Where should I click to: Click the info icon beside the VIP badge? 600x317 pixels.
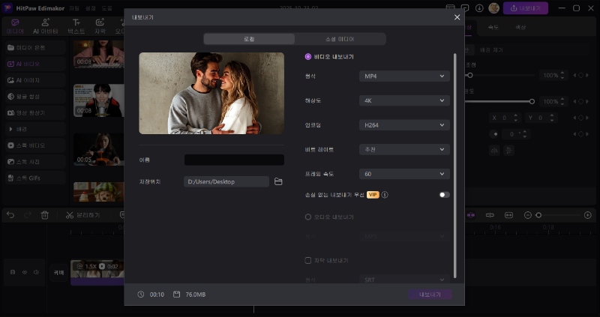385,195
